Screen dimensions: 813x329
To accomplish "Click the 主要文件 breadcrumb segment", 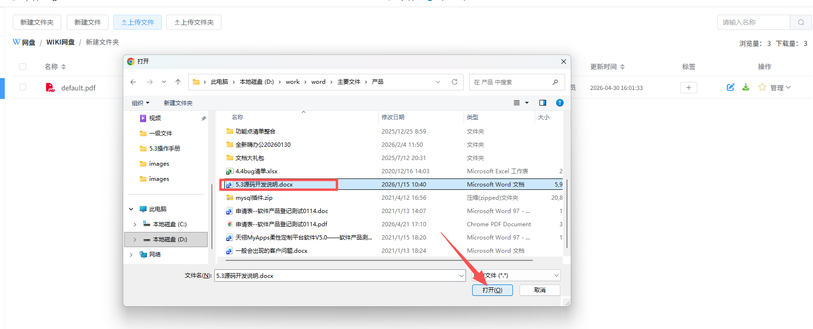I will click(x=349, y=82).
